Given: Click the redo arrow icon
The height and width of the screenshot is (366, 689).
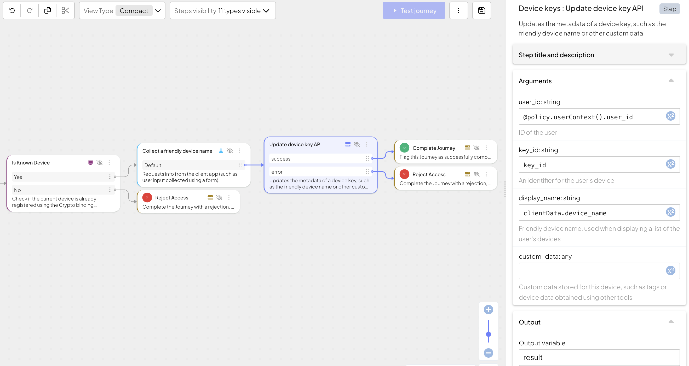Looking at the screenshot, I should pyautogui.click(x=30, y=11).
